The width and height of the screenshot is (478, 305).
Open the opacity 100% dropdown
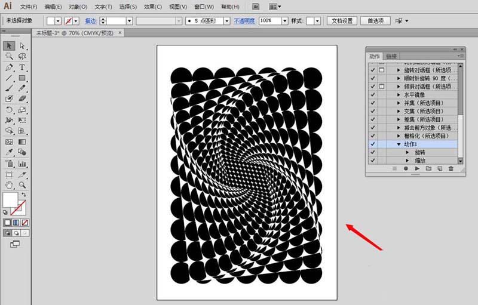pos(284,21)
